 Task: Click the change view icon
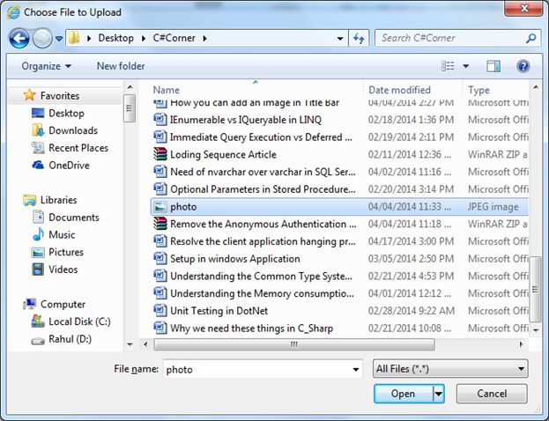click(448, 66)
